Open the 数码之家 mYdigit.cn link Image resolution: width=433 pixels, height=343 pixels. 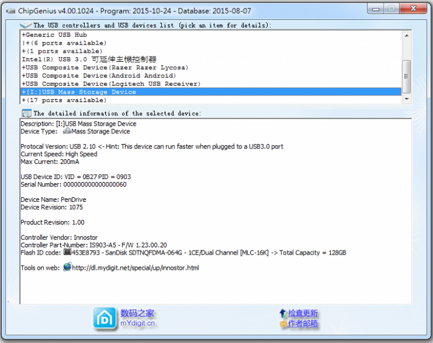138,318
